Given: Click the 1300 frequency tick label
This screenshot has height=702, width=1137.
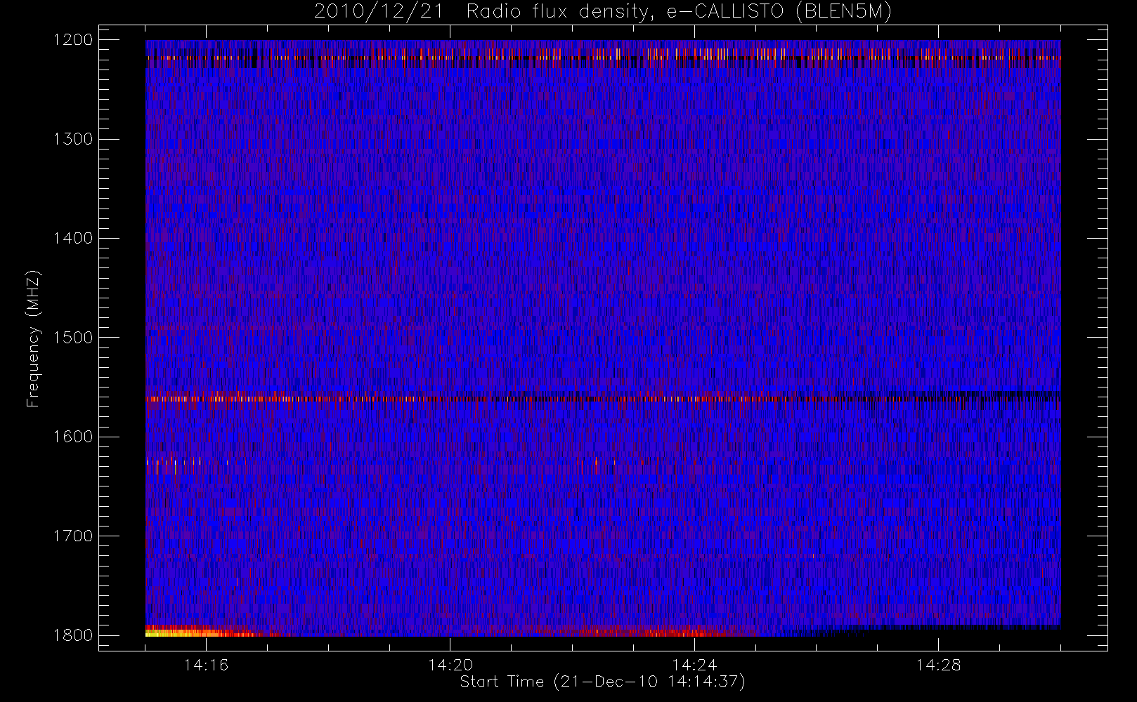Looking at the screenshot, I should coord(73,139).
